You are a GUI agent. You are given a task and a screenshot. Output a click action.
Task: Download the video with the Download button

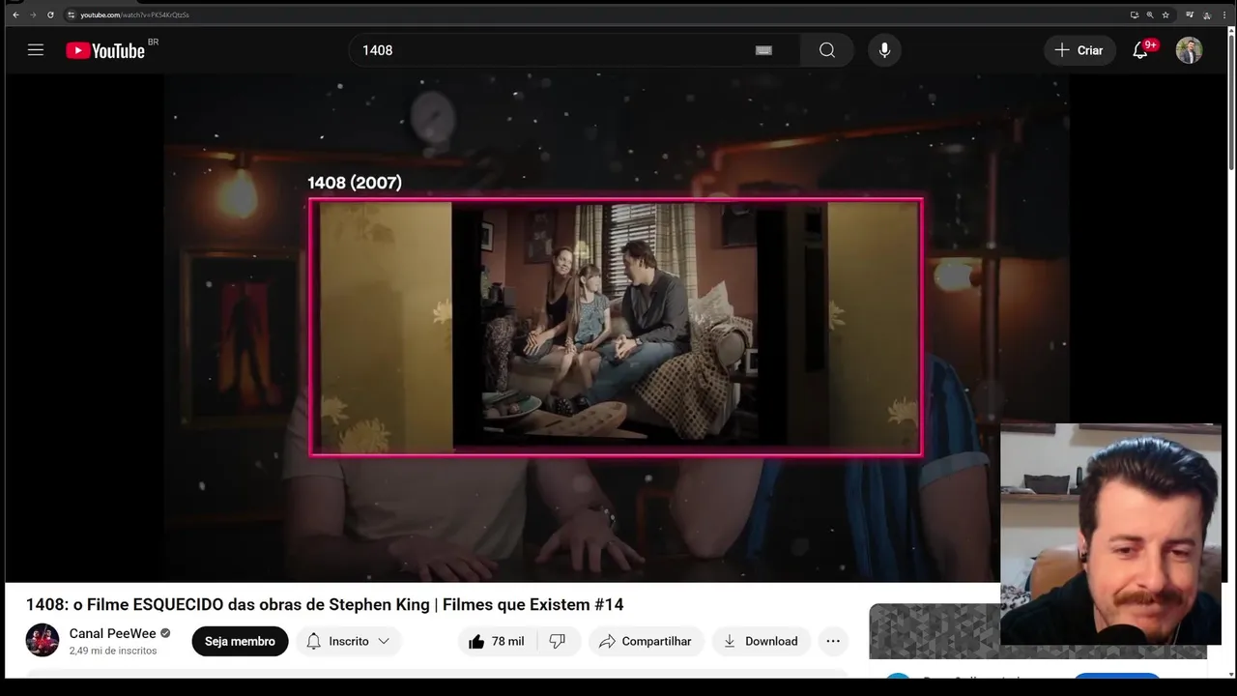[761, 641]
